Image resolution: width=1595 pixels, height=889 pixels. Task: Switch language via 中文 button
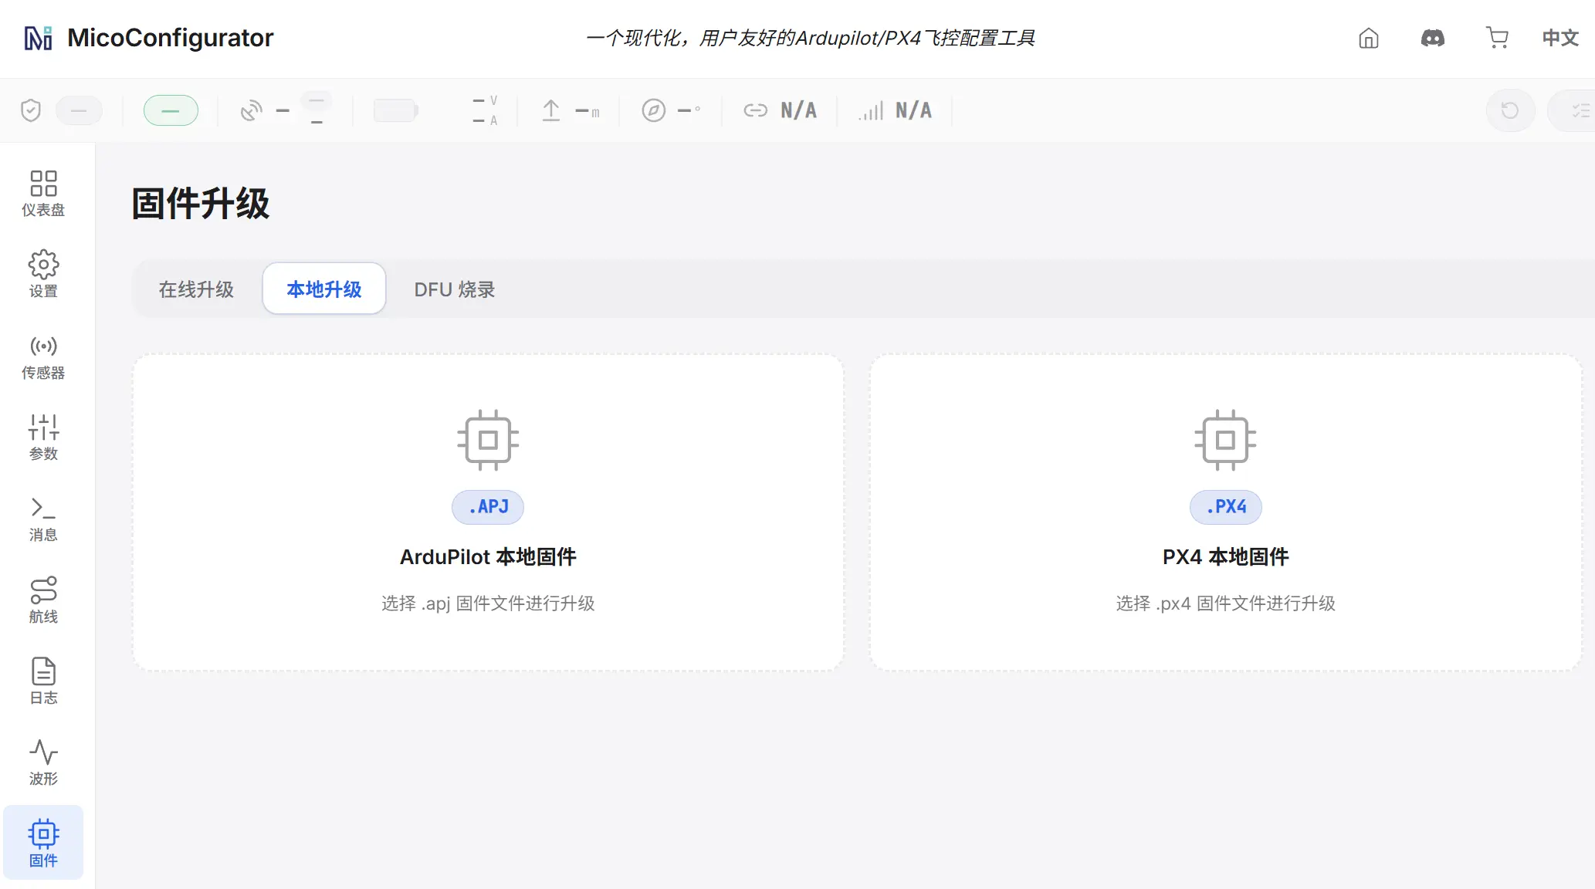(x=1560, y=38)
